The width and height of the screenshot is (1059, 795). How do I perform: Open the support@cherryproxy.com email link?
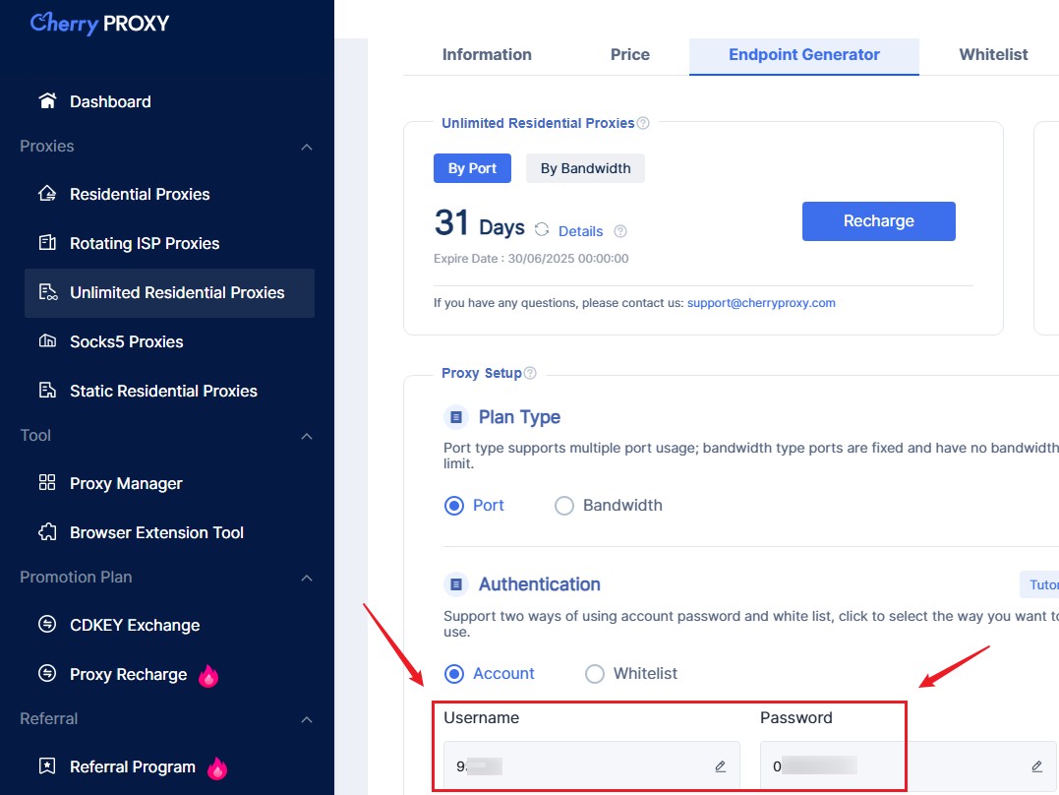pos(761,303)
